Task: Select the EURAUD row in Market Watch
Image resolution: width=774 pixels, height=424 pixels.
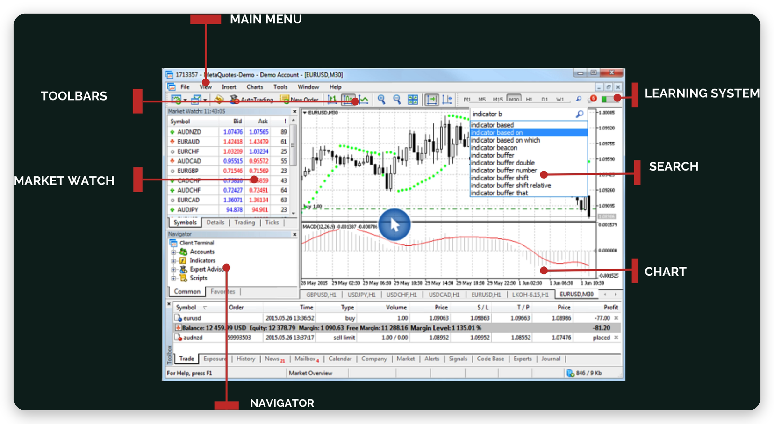Action: click(229, 142)
